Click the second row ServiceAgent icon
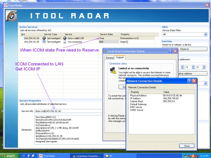The height and width of the screenshot is (158, 211). (x=44, y=42)
